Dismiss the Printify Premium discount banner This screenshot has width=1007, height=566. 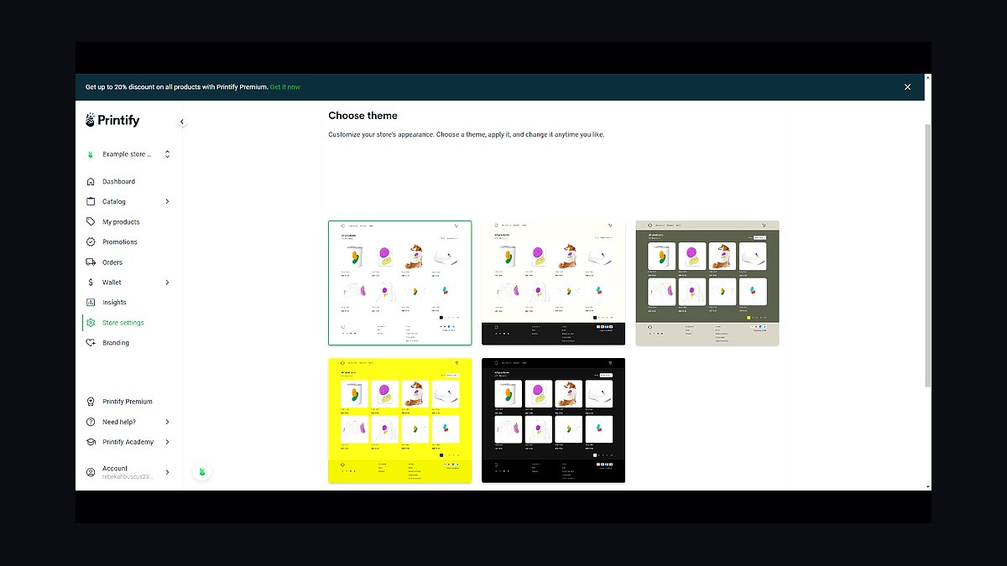(907, 87)
